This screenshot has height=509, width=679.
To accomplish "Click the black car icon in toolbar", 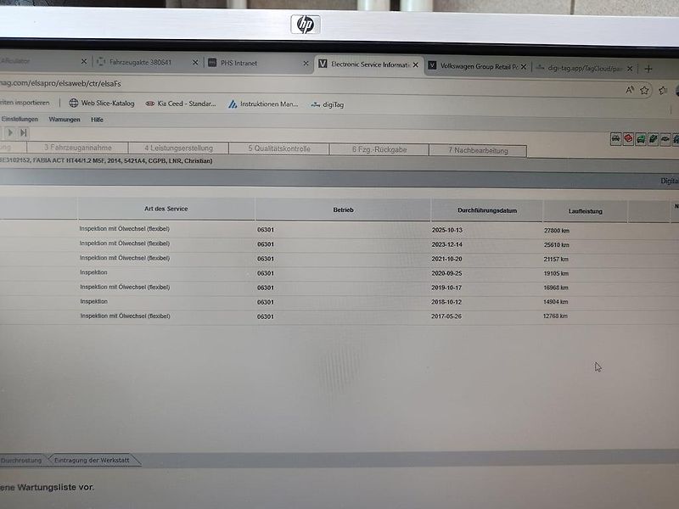I will [616, 139].
